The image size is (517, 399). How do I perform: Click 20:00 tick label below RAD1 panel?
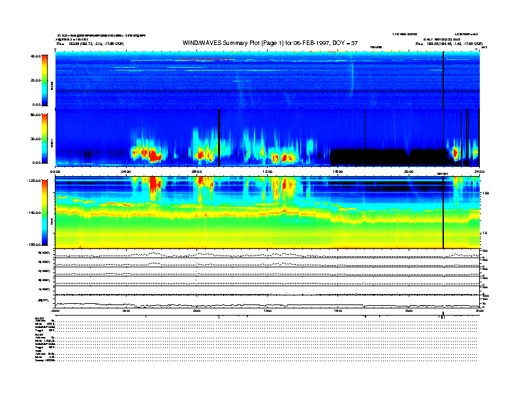point(409,172)
